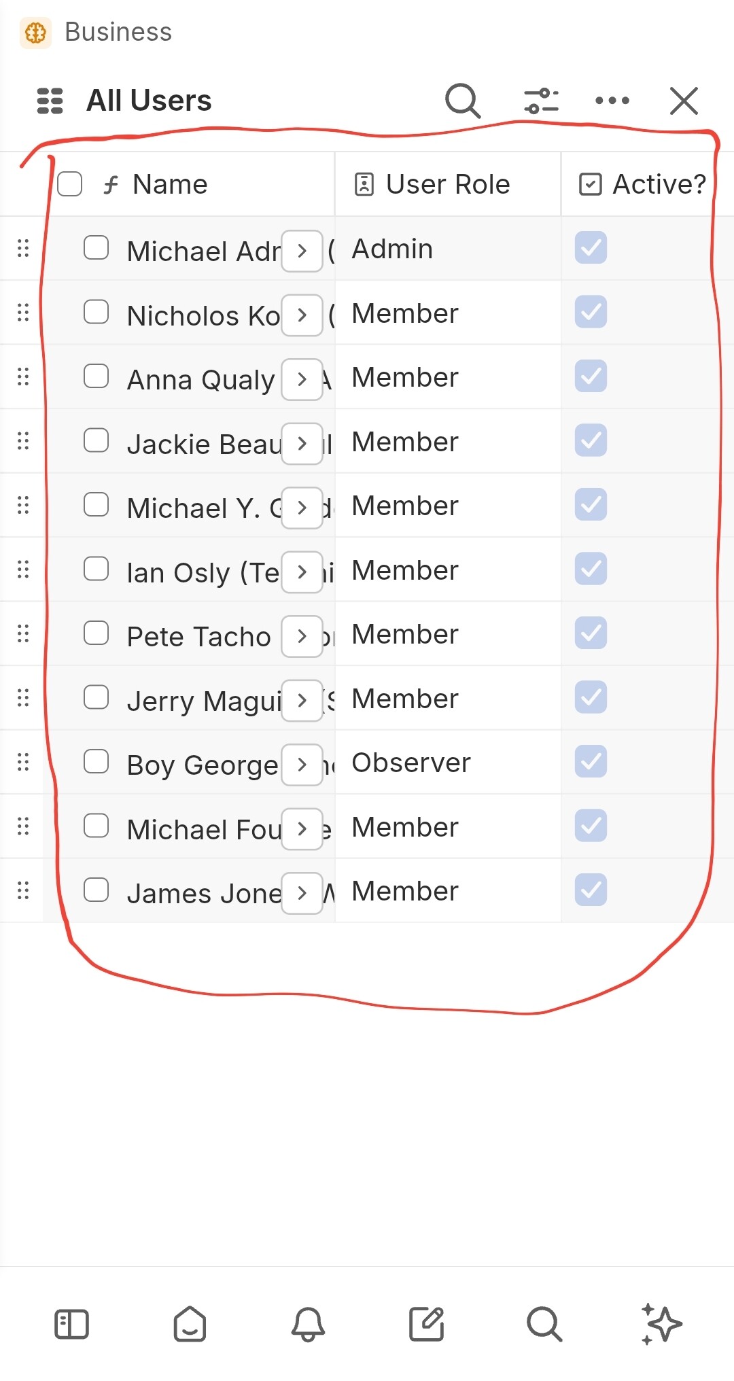
Task: Open Pete Tacho record via chevron
Action: [302, 636]
